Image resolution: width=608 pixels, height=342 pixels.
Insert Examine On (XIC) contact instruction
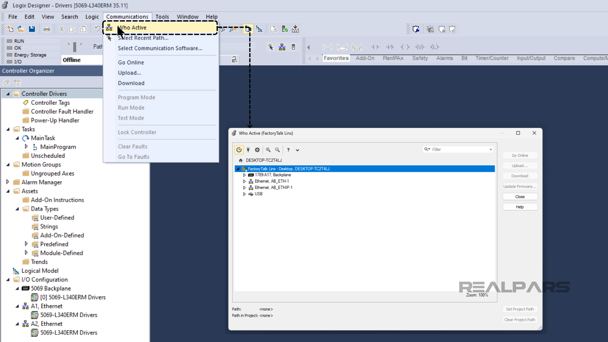[375, 47]
